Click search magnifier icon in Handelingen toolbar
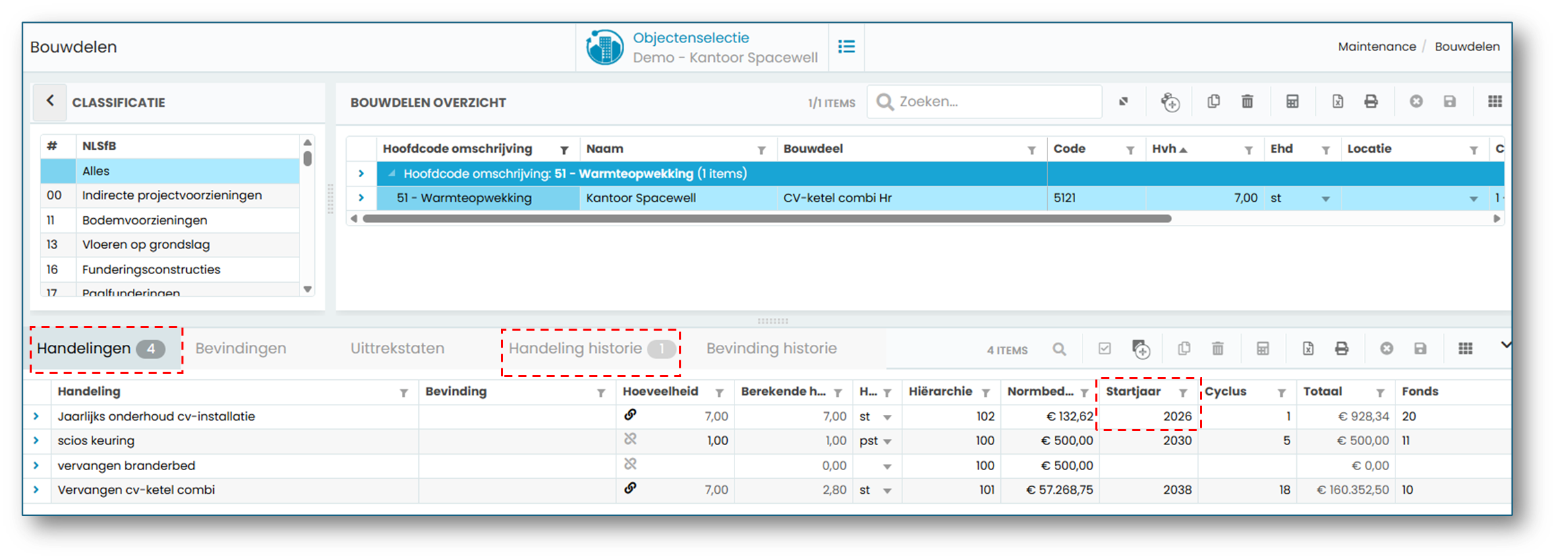The height and width of the screenshot is (559, 1556). (1059, 349)
